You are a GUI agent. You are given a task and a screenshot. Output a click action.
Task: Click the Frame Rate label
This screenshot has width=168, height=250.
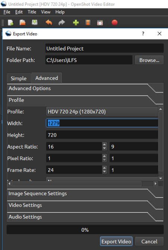pyautogui.click(x=21, y=170)
